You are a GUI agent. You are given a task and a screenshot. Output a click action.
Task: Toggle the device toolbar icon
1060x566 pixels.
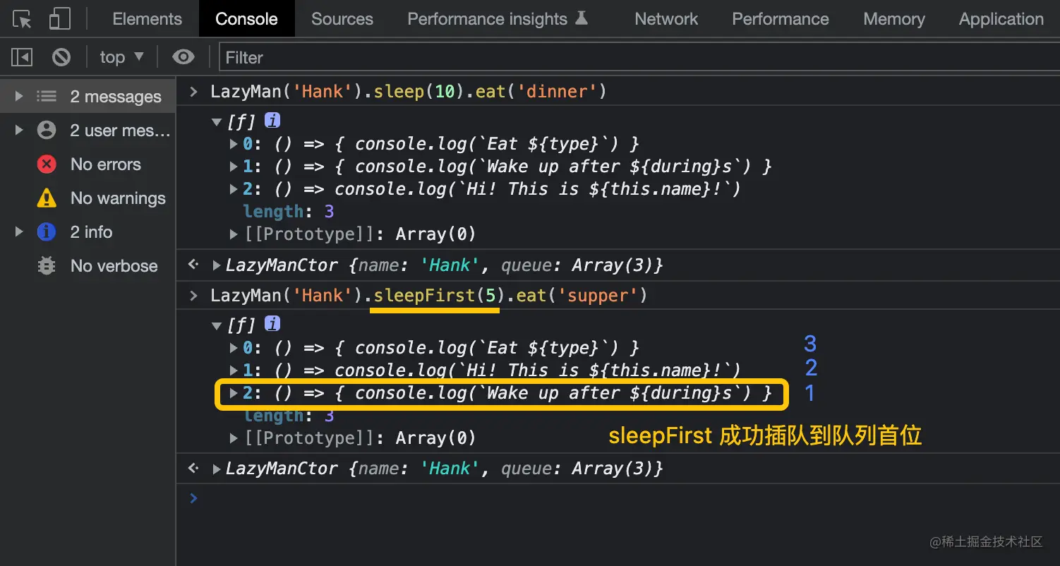pyautogui.click(x=59, y=19)
